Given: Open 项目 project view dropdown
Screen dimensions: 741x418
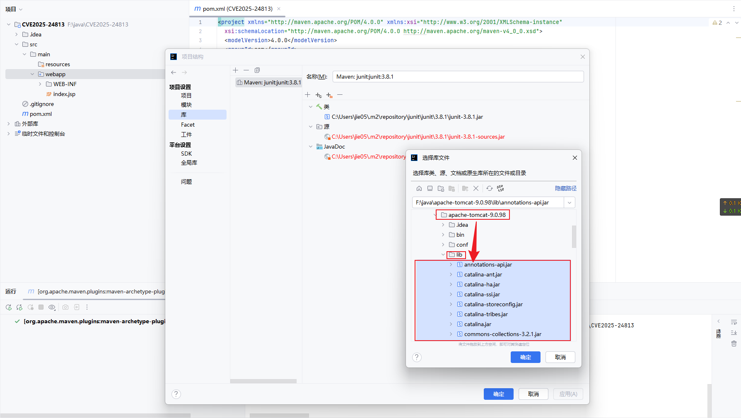Looking at the screenshot, I should 14,9.
